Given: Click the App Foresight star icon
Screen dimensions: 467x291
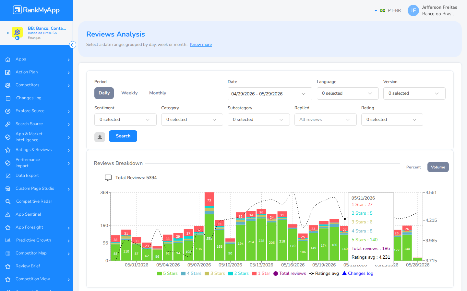Looking at the screenshot, I should coord(8,228).
